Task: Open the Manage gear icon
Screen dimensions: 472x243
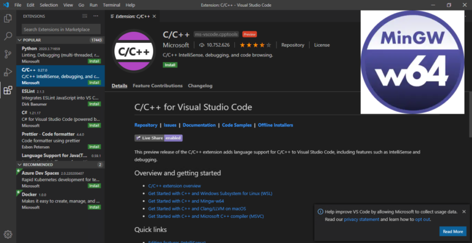Action: click(8, 234)
